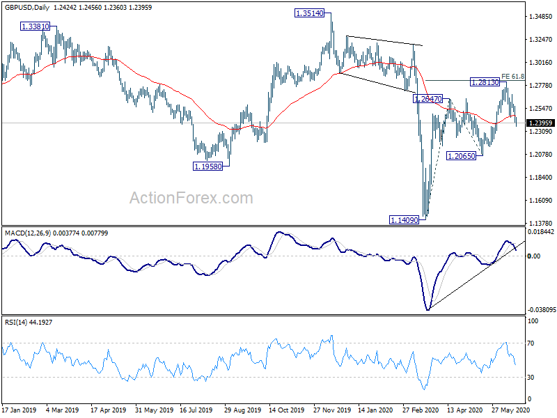Image resolution: width=557 pixels, height=418 pixels.
Task: Click the RSI 30 level label
Action: pos(531,378)
